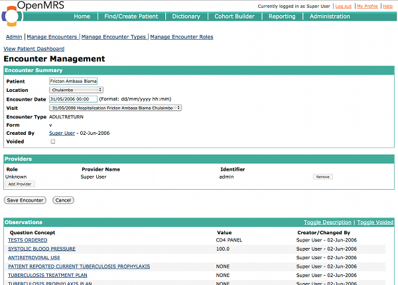
Task: Click into the Encounter Date field
Action: pos(73,99)
